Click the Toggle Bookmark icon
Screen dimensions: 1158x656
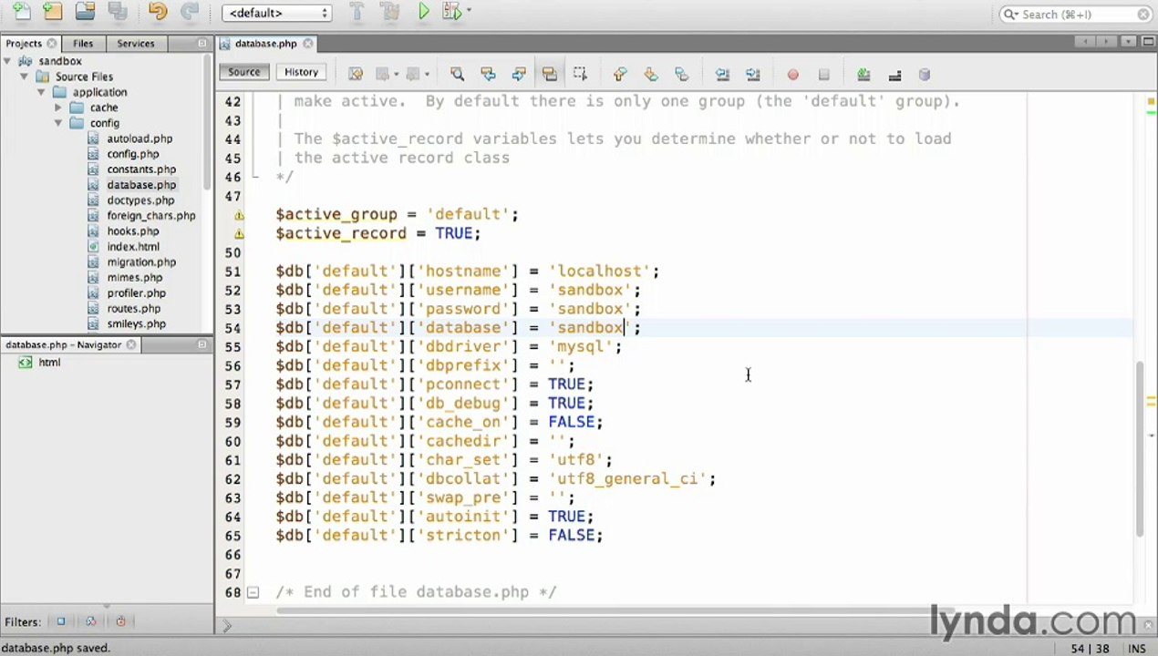(682, 74)
